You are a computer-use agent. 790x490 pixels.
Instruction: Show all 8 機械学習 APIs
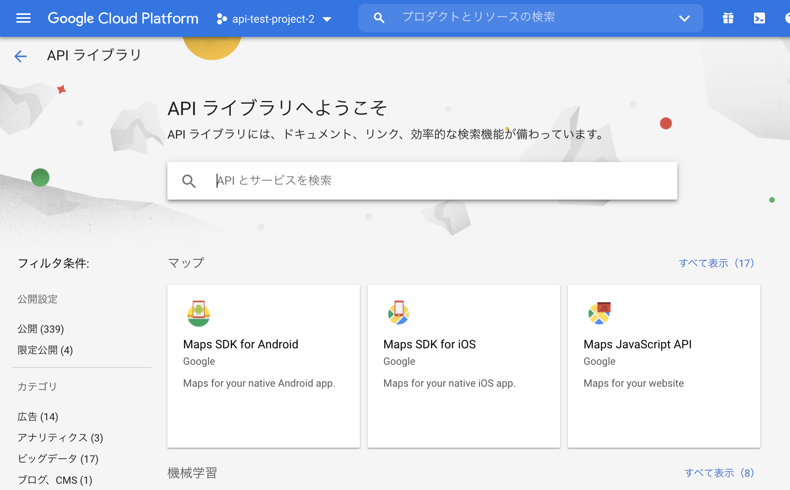click(x=720, y=473)
